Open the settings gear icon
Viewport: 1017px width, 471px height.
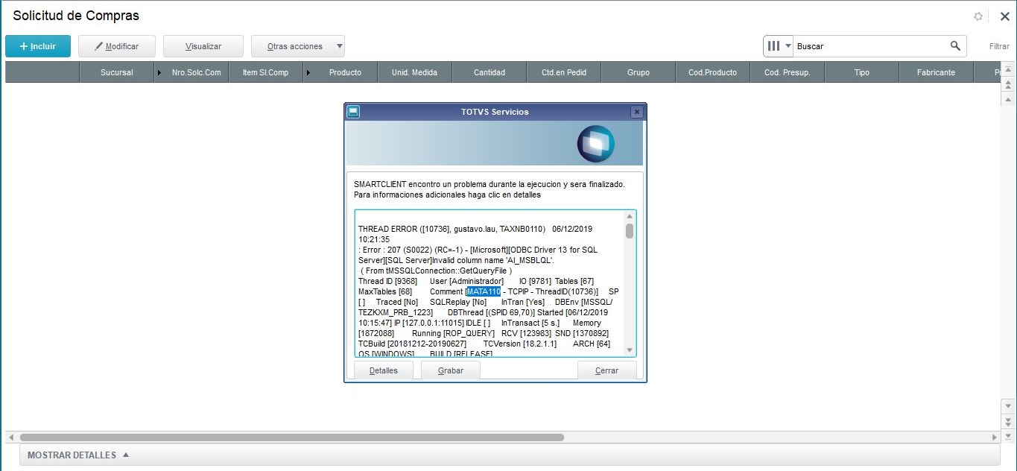pos(978,16)
